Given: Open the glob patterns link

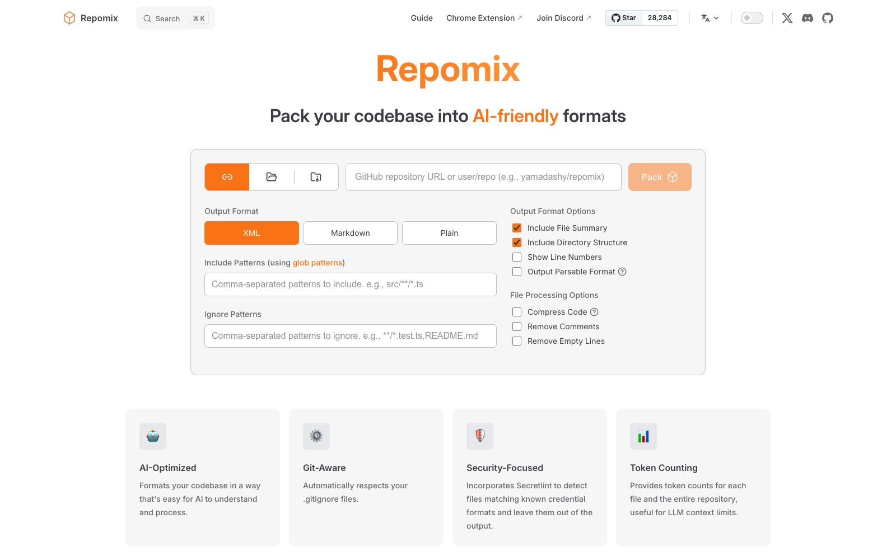Looking at the screenshot, I should (318, 263).
